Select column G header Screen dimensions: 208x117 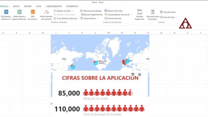[x=30, y=33]
